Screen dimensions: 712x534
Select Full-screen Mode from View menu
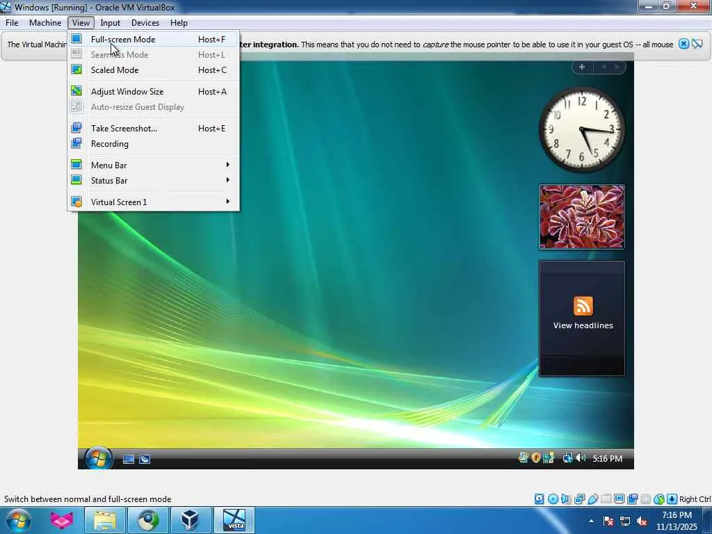[x=154, y=40]
